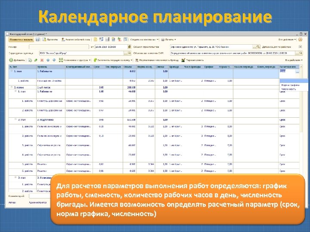310x232 pixels.
Task: Collapse the 2. этап Подготовка tree node
Action: pyautogui.click(x=15, y=119)
